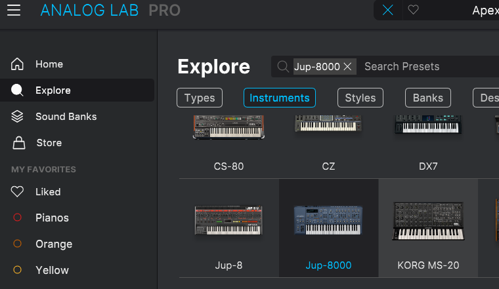Click the orange circle next to Orange
Image resolution: width=499 pixels, height=289 pixels.
click(17, 244)
